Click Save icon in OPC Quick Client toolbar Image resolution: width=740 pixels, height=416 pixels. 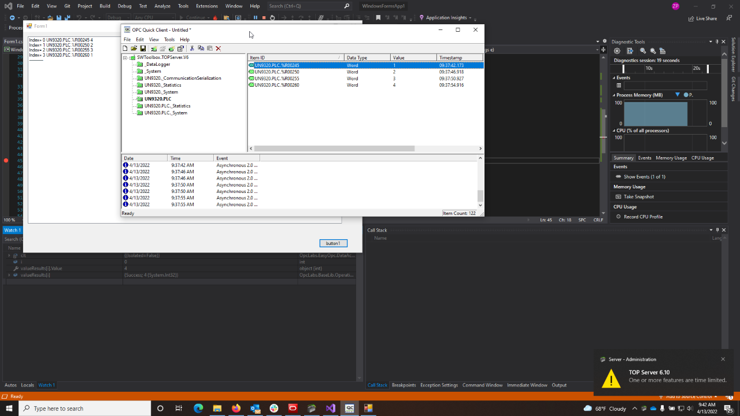pyautogui.click(x=143, y=49)
